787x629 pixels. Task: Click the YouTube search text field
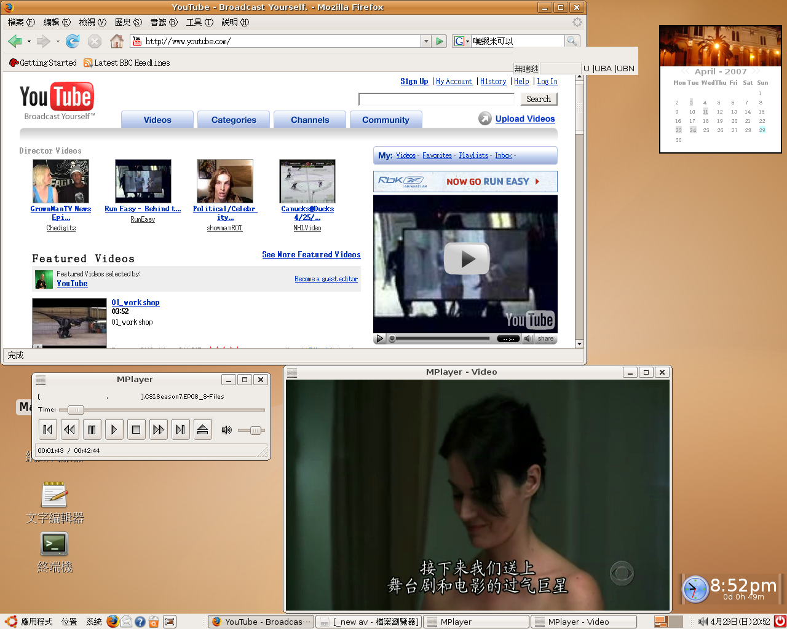click(x=437, y=100)
